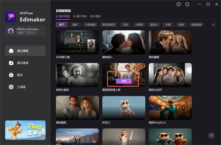
Task: Click the 霸道警官愛上我 template title
Action: click(x=111, y=90)
